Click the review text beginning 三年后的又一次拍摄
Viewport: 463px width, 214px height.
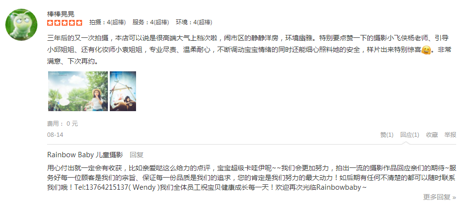click(249, 50)
